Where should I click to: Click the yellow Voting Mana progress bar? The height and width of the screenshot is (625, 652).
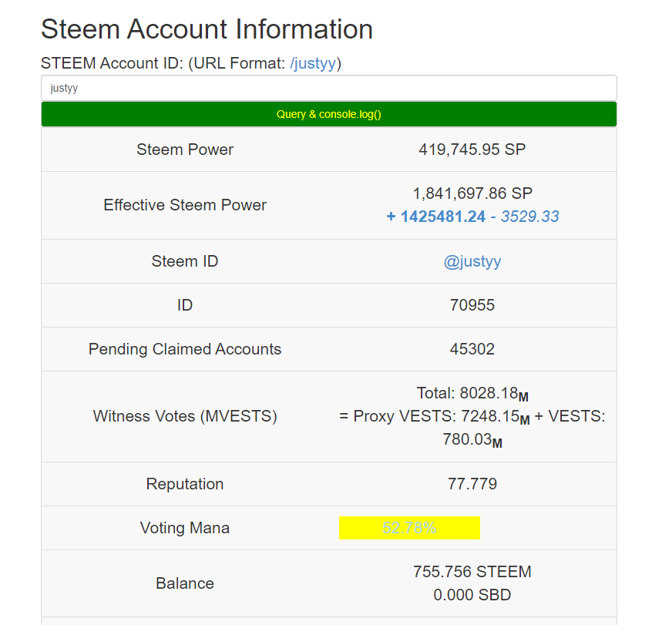(x=409, y=528)
